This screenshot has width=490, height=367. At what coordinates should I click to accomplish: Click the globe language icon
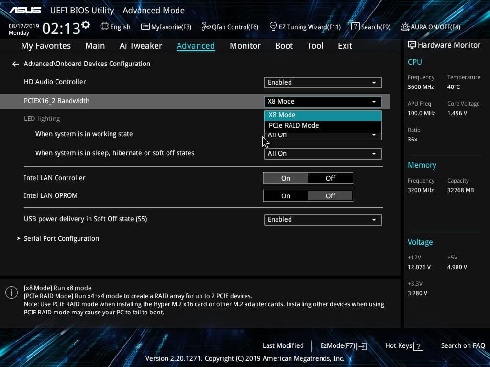105,27
